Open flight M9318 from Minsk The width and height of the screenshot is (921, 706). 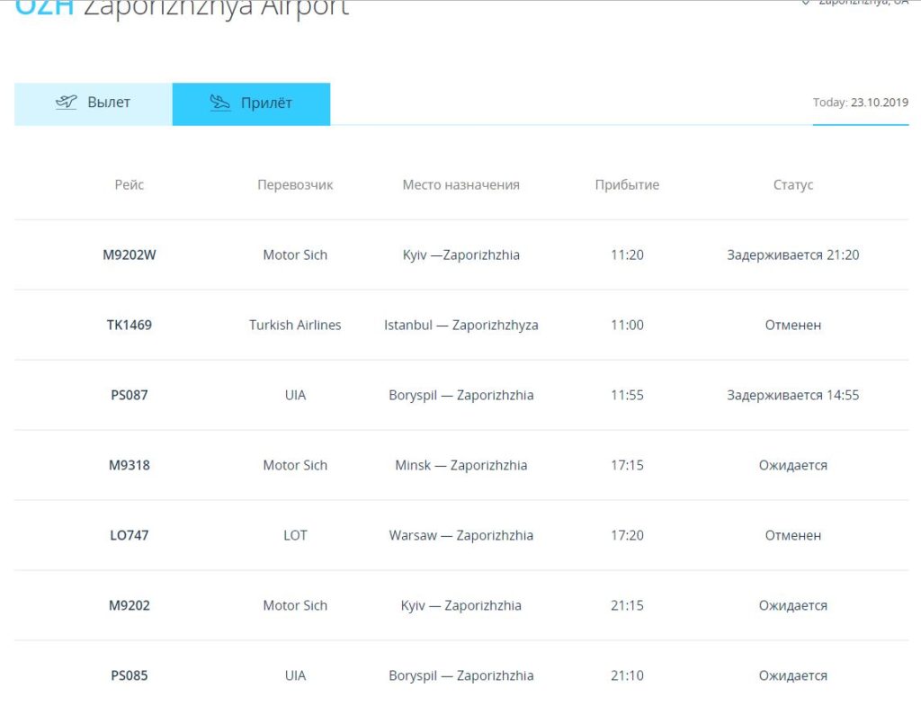[130, 465]
